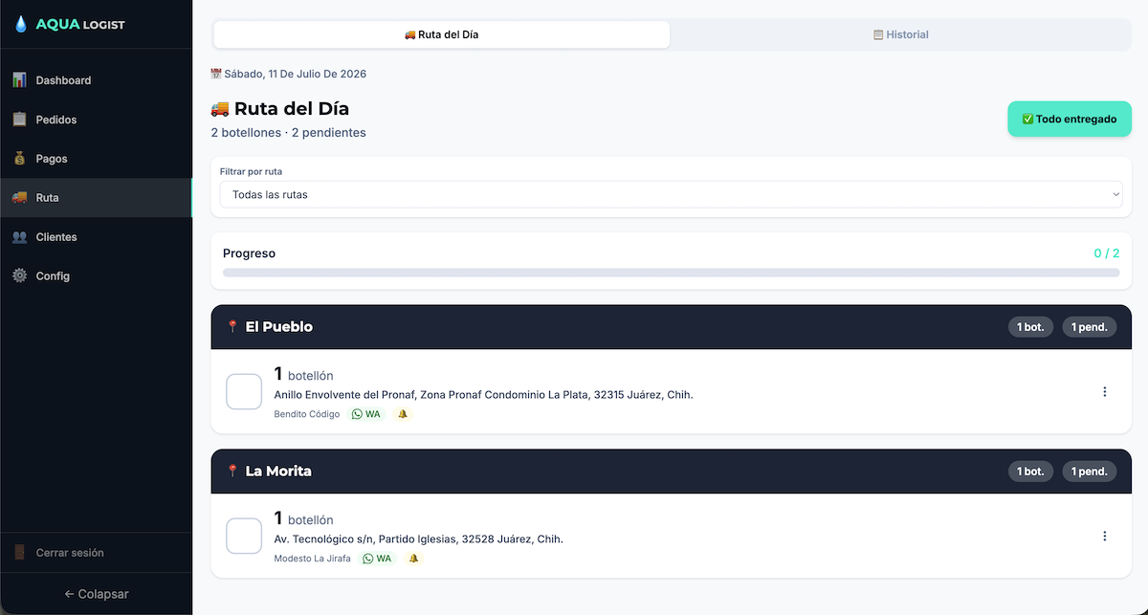
Task: Click the Aqua Logist water drop logo
Action: [x=21, y=24]
